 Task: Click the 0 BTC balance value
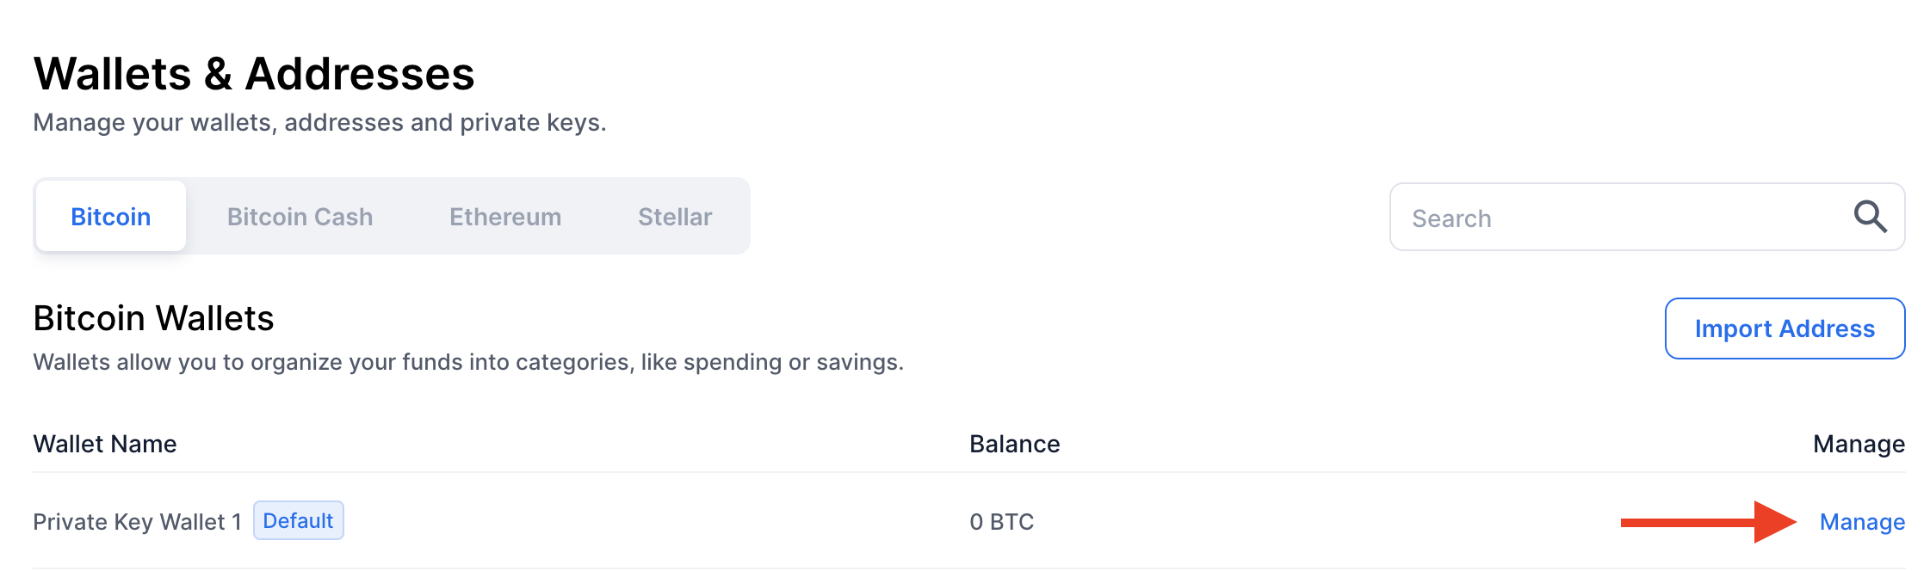coord(1001,521)
